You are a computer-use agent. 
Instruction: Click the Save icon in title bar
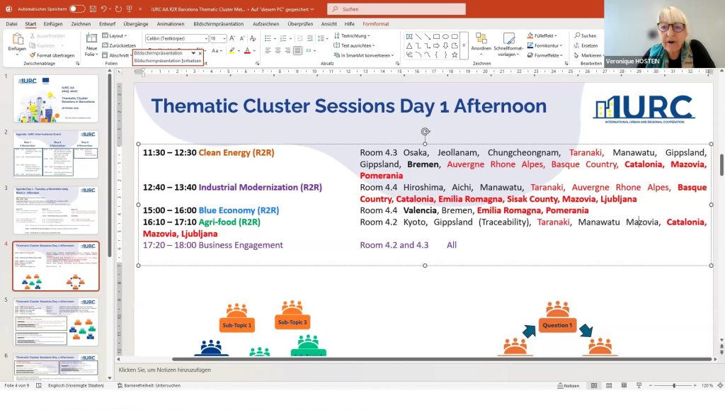[92, 8]
